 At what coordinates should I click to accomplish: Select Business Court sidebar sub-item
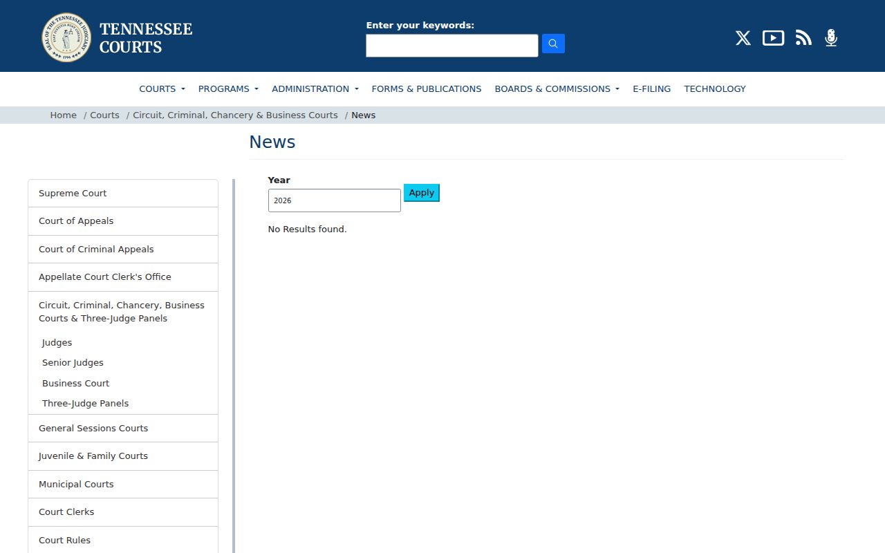pyautogui.click(x=75, y=384)
